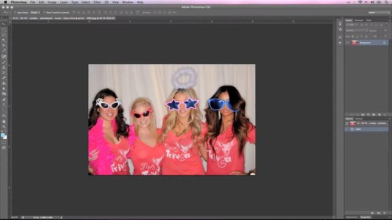Click the background color swatch
Viewport: 392px width, 220px height.
pos(6,137)
